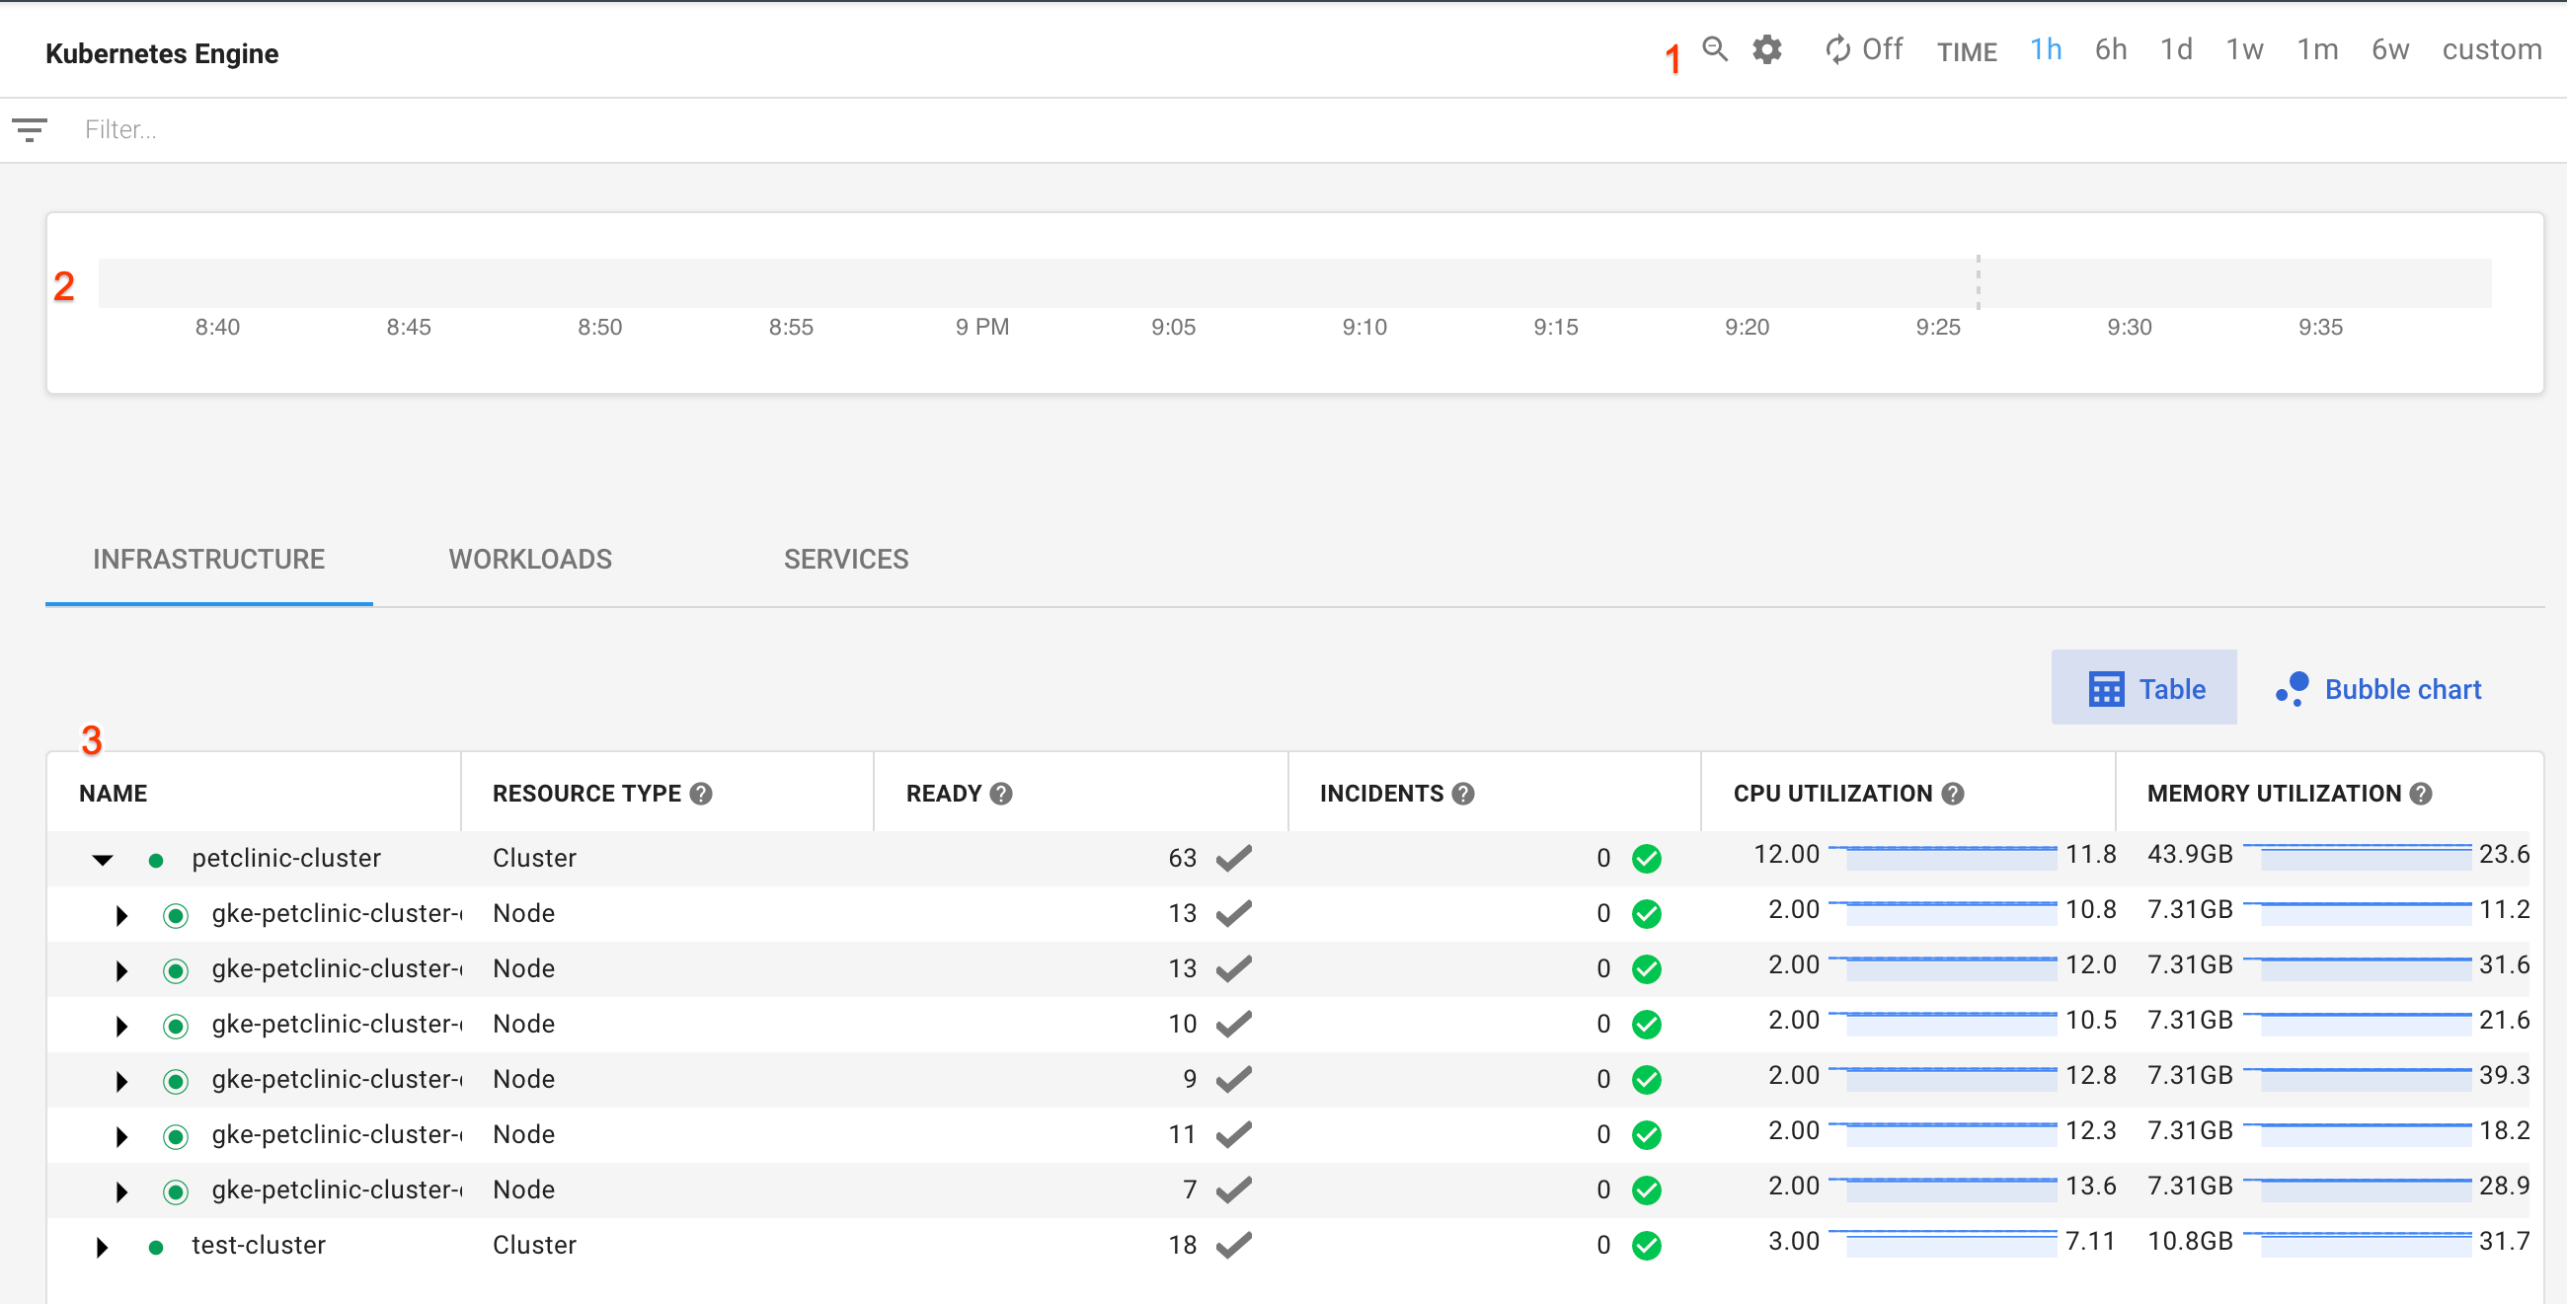Select the custom time range option

click(2491, 48)
